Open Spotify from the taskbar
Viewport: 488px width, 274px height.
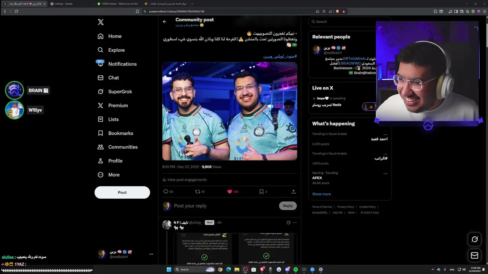pos(295,269)
